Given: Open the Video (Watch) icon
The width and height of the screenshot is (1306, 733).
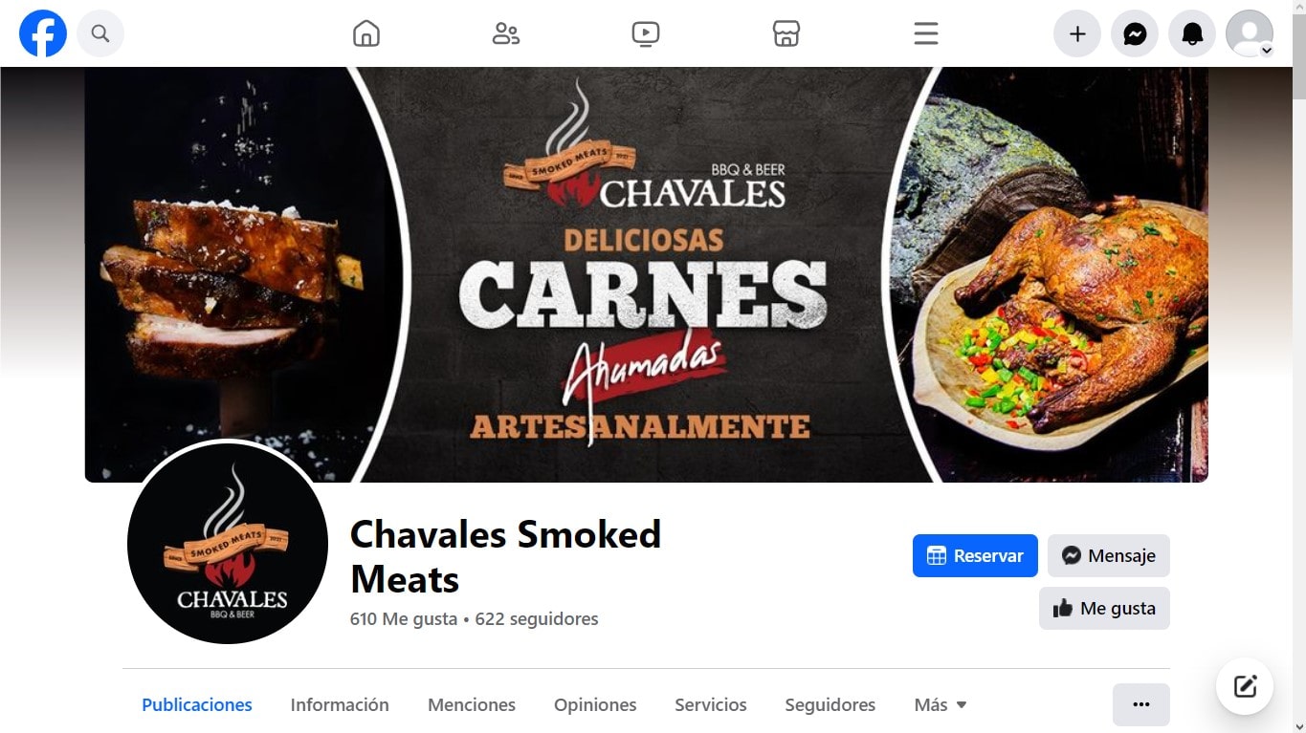Looking at the screenshot, I should point(646,33).
